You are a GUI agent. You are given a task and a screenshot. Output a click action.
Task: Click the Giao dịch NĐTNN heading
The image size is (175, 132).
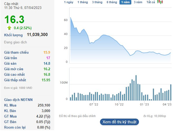[x=18, y=100]
